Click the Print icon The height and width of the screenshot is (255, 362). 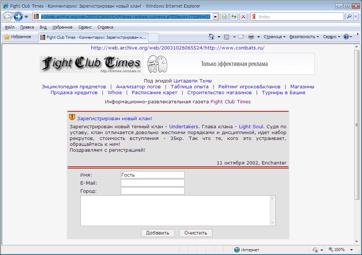251,37
